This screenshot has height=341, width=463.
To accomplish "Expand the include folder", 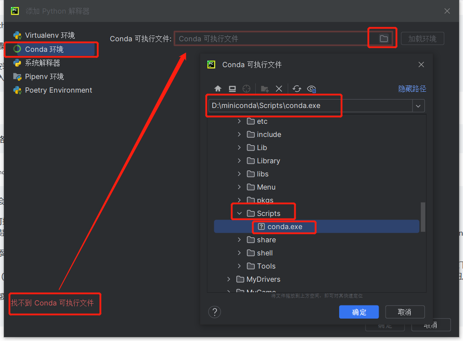I will [x=239, y=134].
